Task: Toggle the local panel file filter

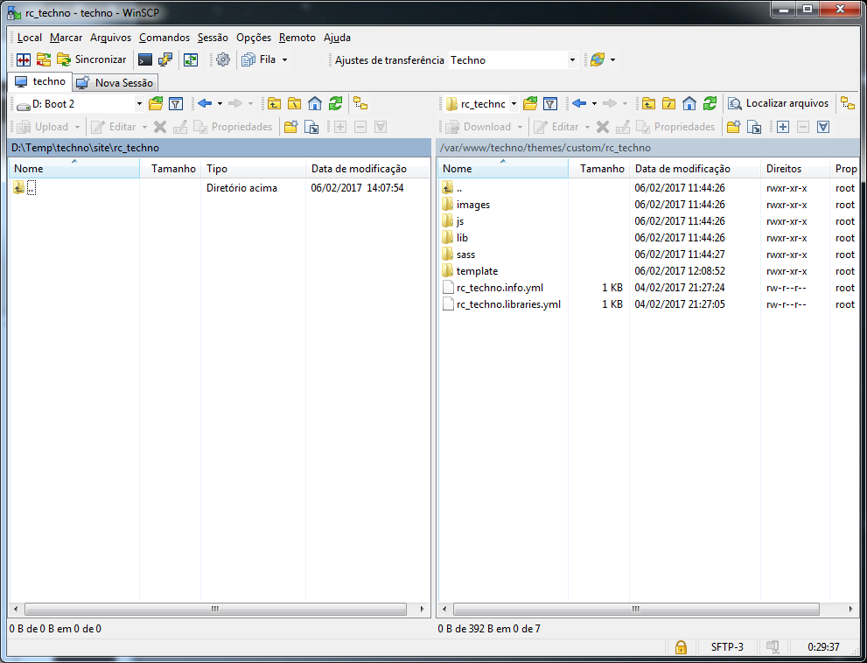Action: click(175, 103)
